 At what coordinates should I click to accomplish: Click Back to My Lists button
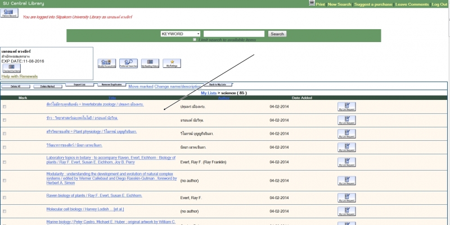[218, 85]
